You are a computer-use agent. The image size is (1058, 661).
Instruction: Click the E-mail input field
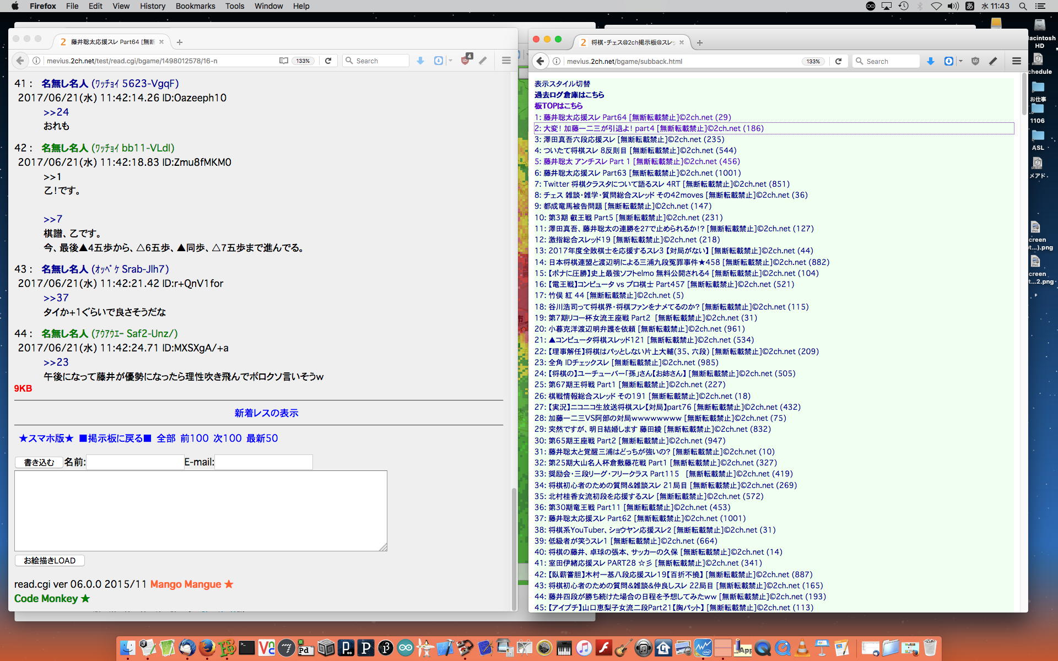click(x=263, y=462)
